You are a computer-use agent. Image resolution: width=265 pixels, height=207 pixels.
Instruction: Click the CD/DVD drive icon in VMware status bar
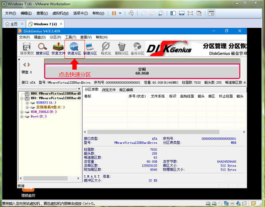pos(220,203)
